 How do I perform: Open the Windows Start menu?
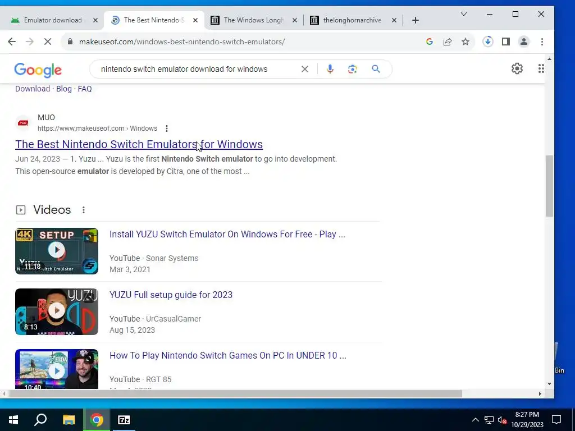[x=13, y=420]
